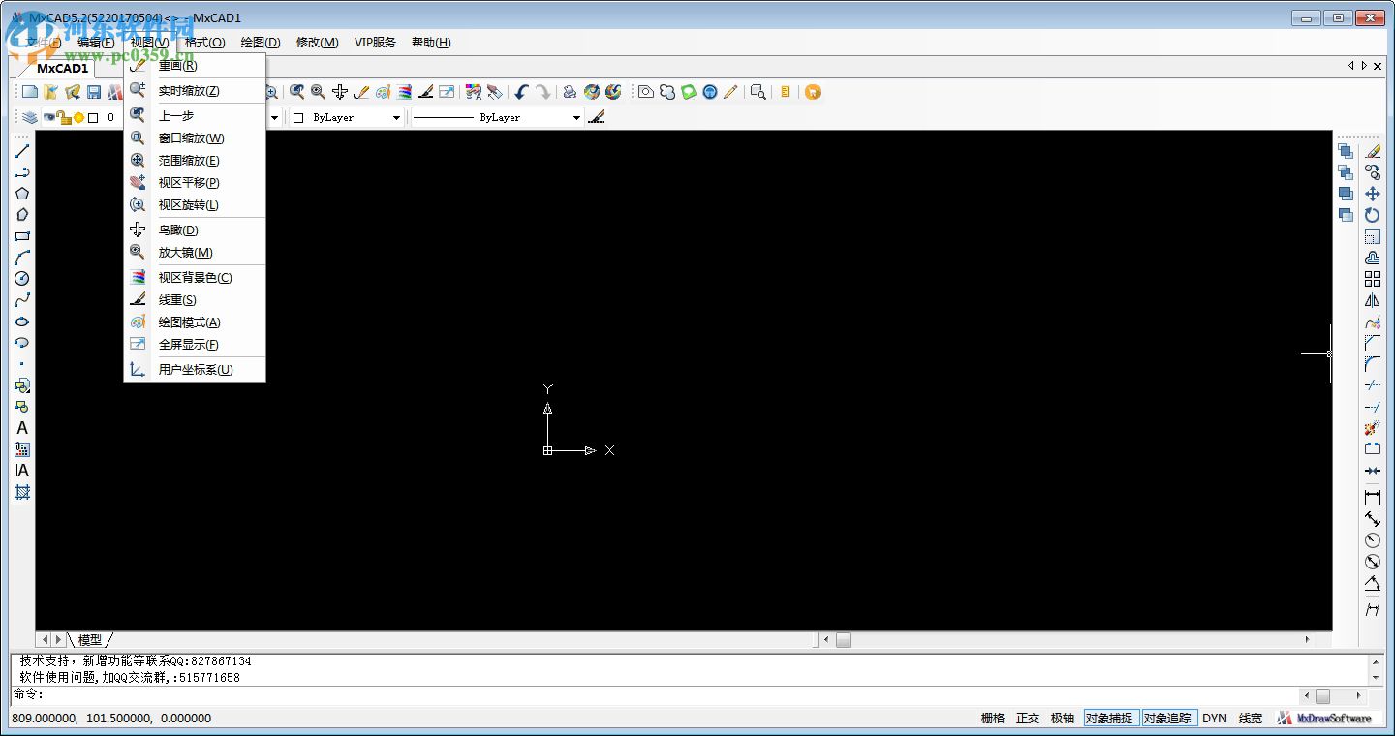Choose 重画(R) from the view menu
This screenshot has width=1395, height=736.
195,66
